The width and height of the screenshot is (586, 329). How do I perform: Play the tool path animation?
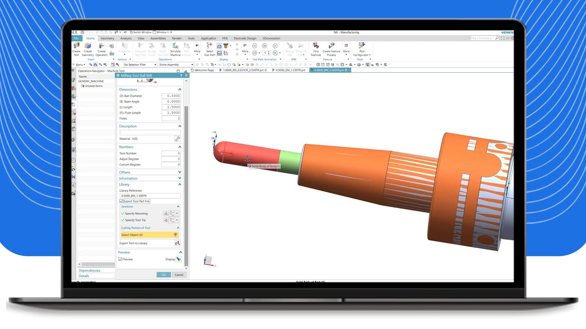[275, 46]
